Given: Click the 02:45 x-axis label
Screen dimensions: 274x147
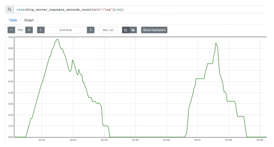Looking at the screenshot, I should click(x=135, y=140).
